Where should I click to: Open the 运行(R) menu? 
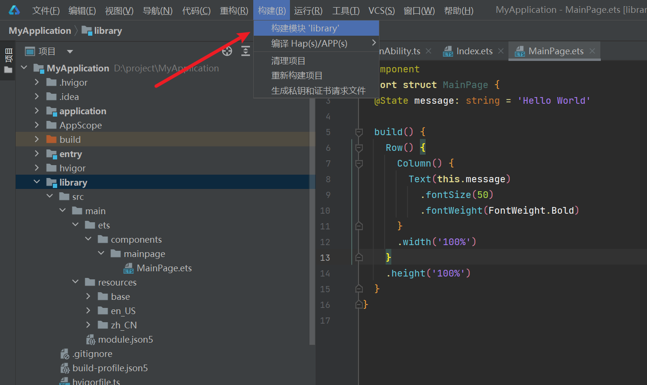pos(308,10)
